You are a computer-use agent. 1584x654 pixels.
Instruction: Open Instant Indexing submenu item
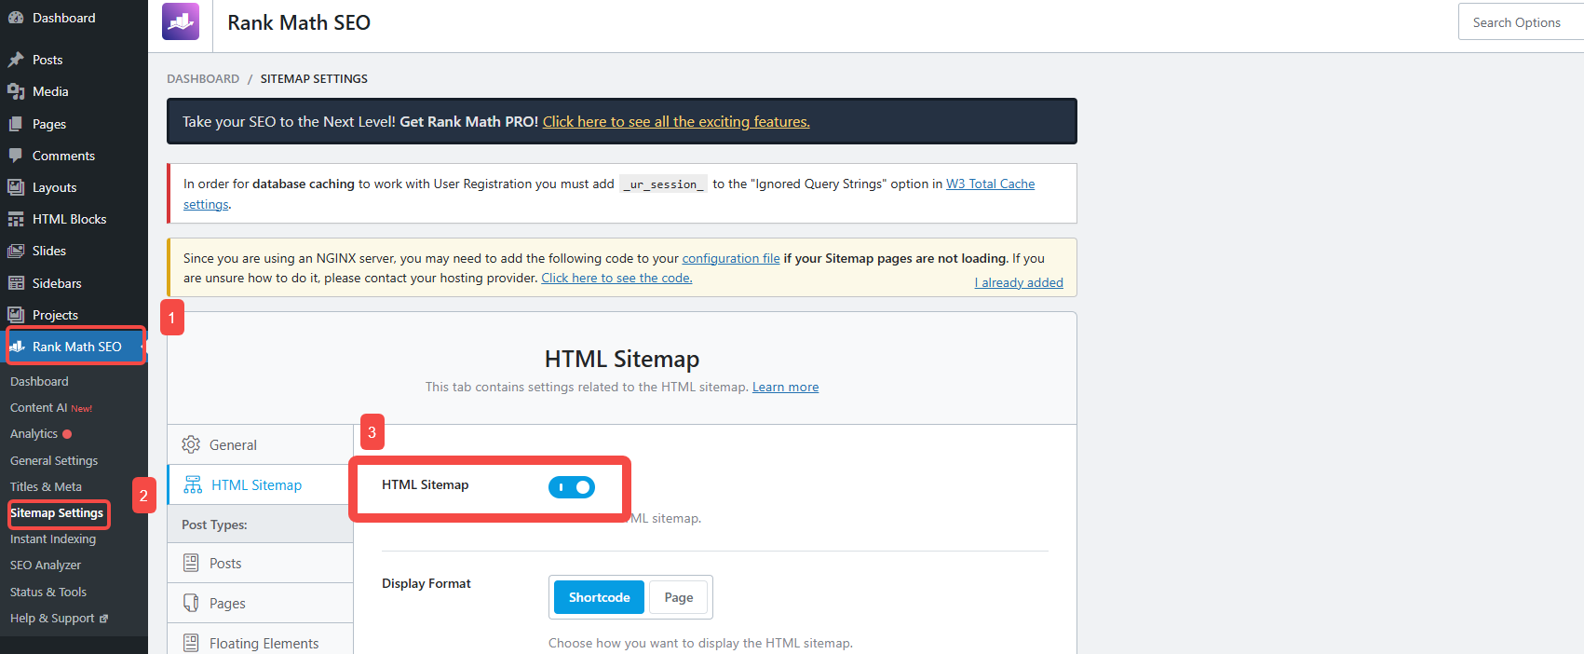(53, 539)
